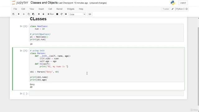Open the cell type Code dropdown

click(77, 14)
